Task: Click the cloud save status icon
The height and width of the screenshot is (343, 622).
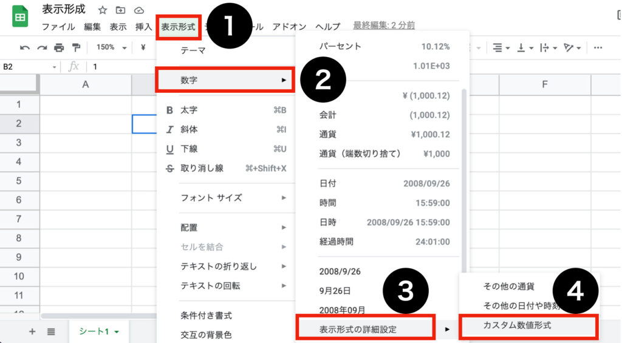Action: 138,10
